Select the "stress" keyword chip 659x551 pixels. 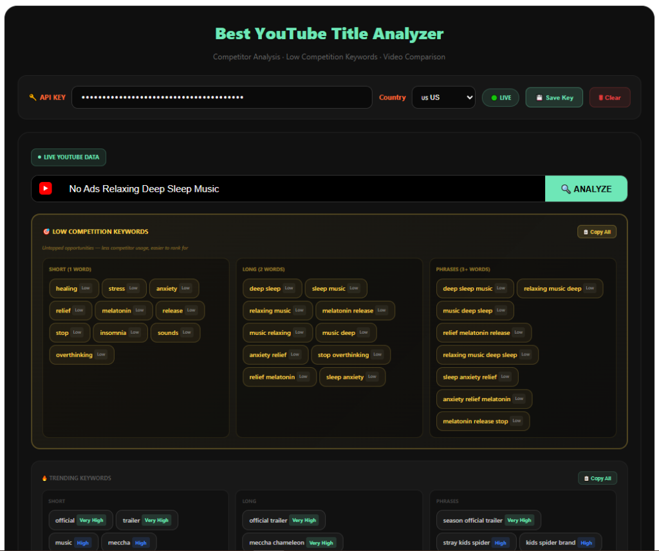(124, 289)
